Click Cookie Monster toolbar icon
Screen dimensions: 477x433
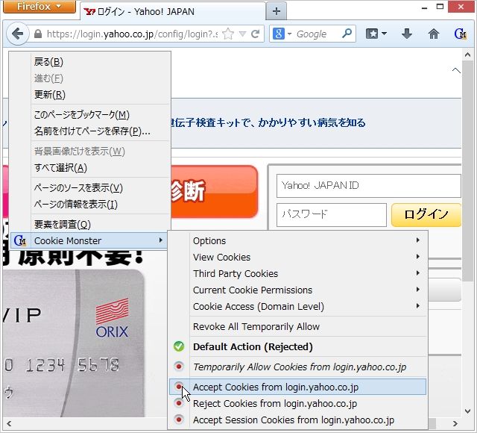pyautogui.click(x=461, y=34)
